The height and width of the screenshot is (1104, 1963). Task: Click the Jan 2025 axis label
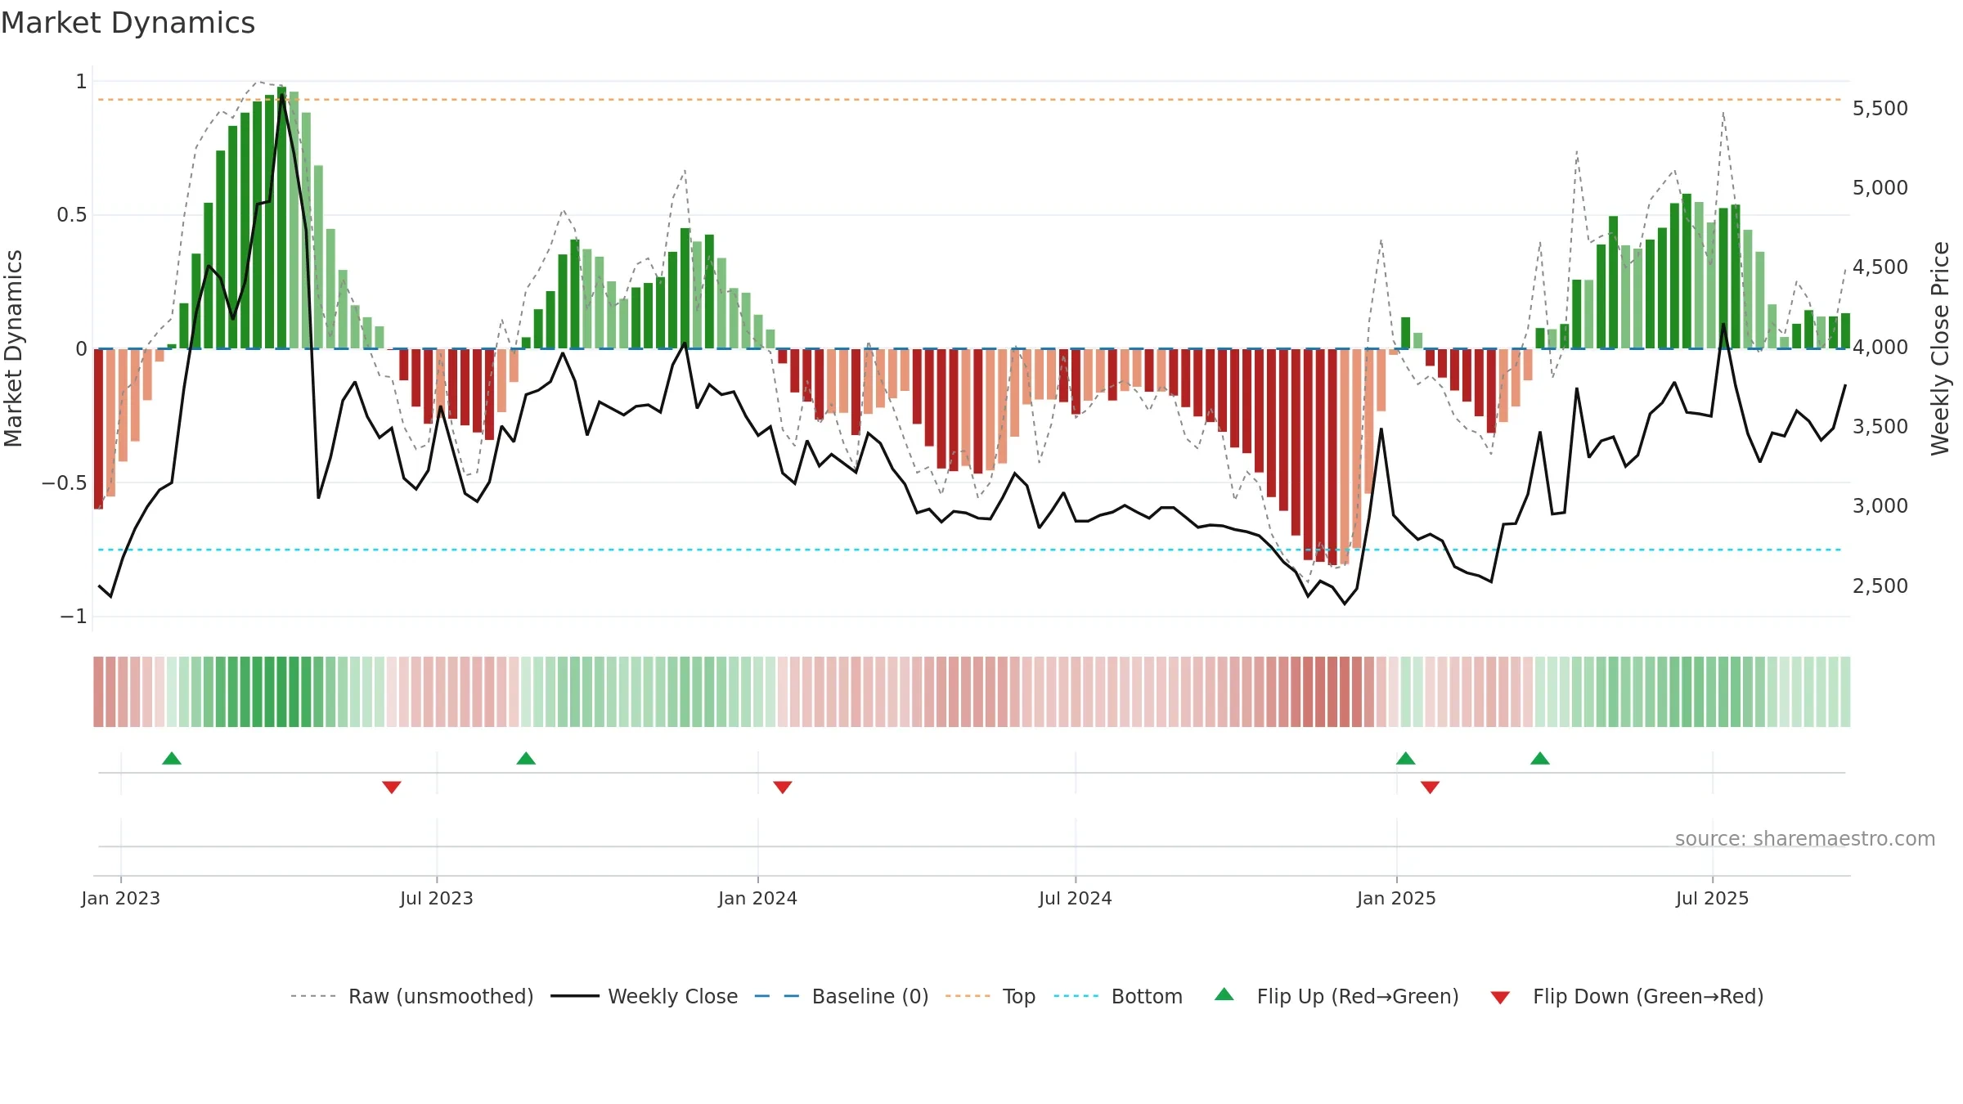click(1397, 898)
